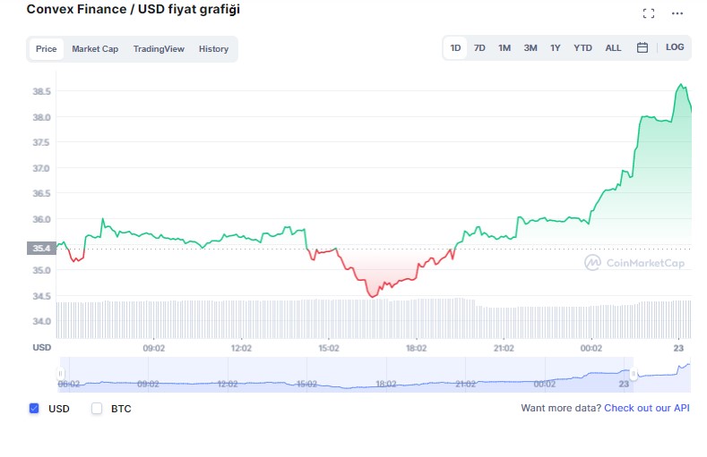Open the three-dot more options menu
The height and width of the screenshot is (457, 707).
pos(677,13)
